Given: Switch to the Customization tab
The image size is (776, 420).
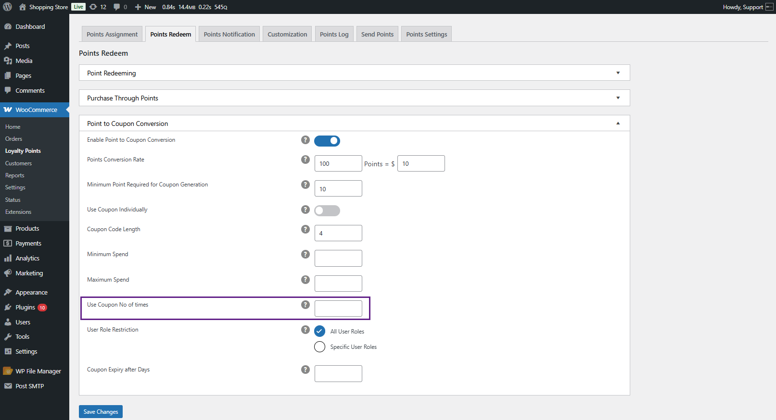Looking at the screenshot, I should [287, 34].
